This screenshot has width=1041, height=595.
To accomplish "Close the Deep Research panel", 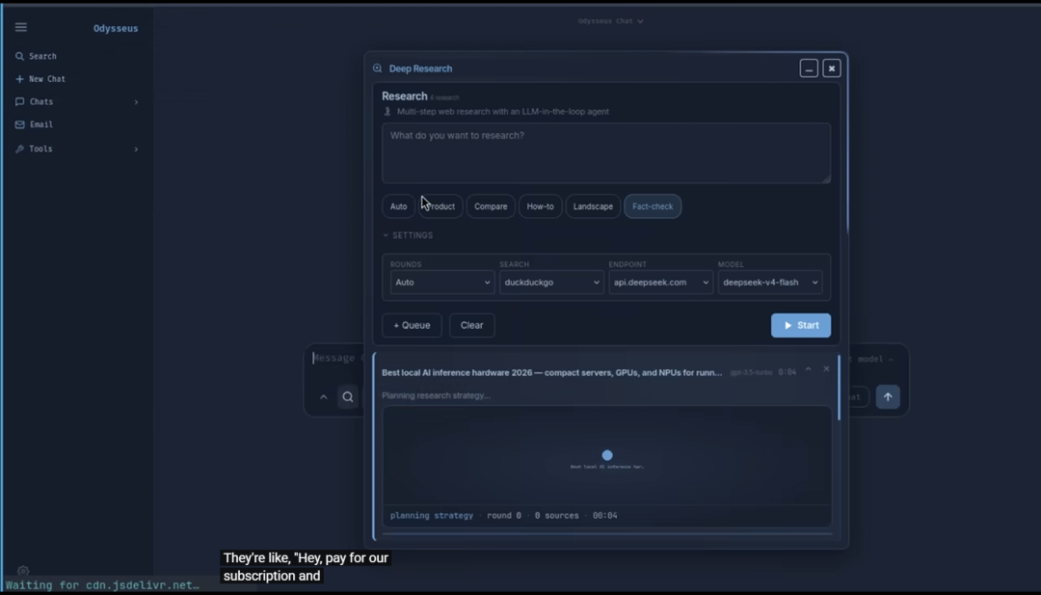I will (831, 68).
